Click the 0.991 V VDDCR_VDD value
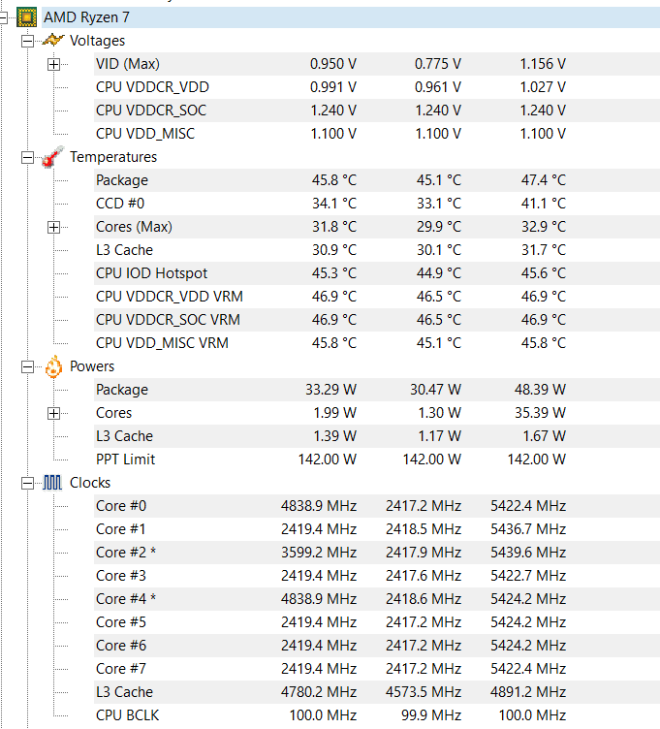 [x=333, y=87]
